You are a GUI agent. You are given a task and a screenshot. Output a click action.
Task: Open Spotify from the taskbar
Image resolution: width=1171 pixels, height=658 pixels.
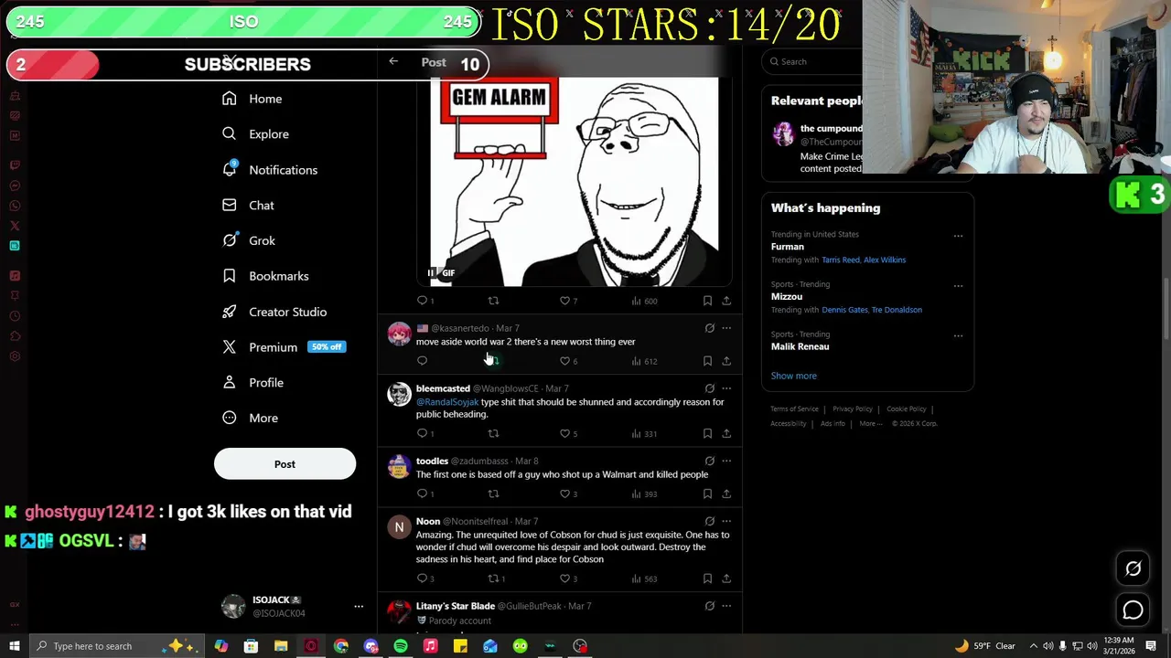coord(401,646)
